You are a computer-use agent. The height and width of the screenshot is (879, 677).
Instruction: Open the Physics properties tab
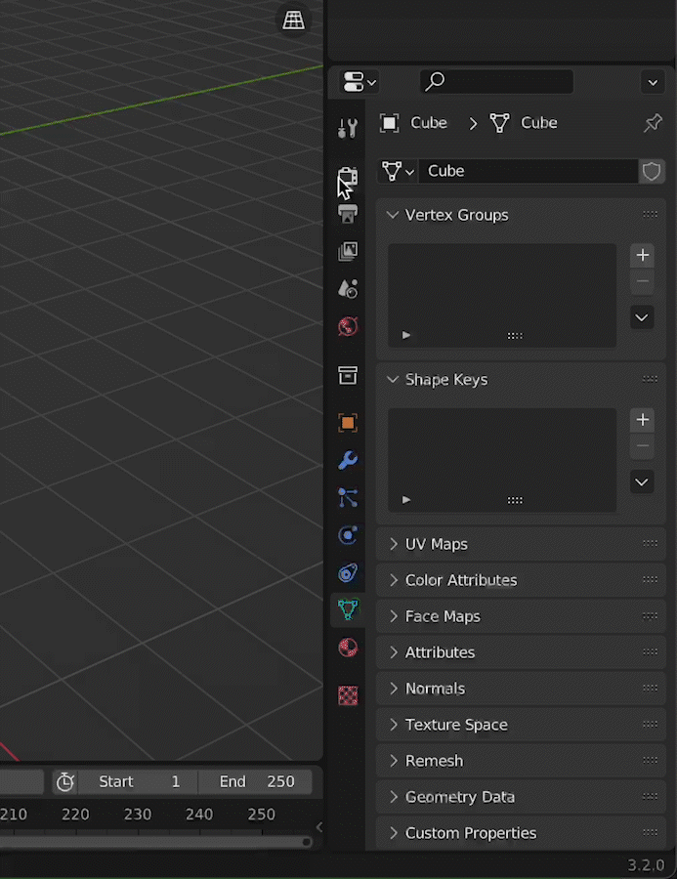tap(348, 535)
